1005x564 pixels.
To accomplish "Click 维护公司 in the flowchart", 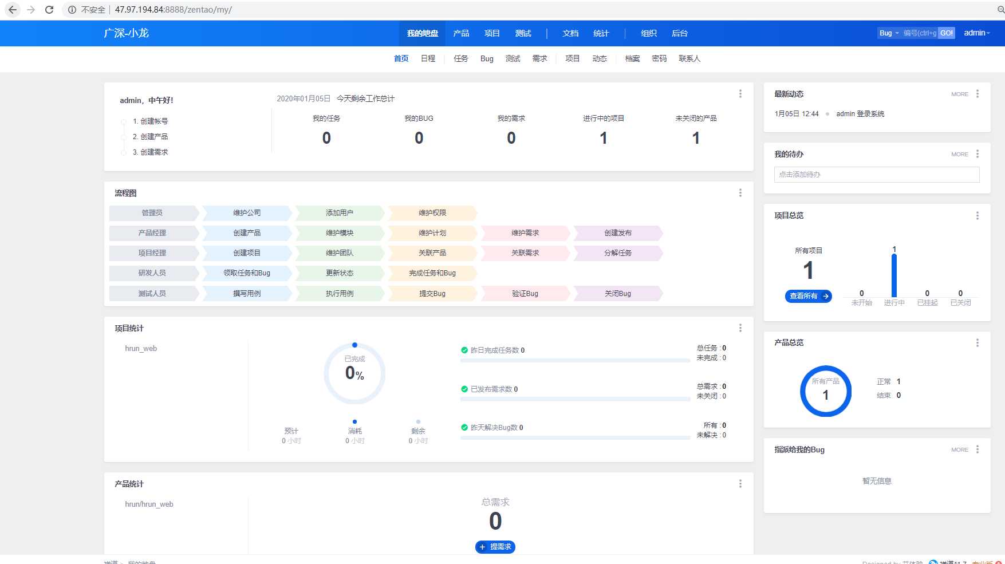I will 247,212.
